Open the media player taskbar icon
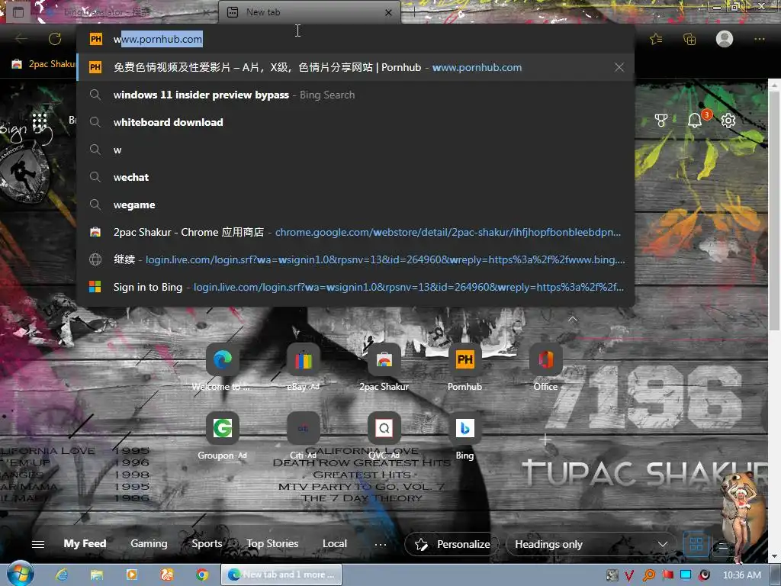781x586 pixels. (131, 575)
